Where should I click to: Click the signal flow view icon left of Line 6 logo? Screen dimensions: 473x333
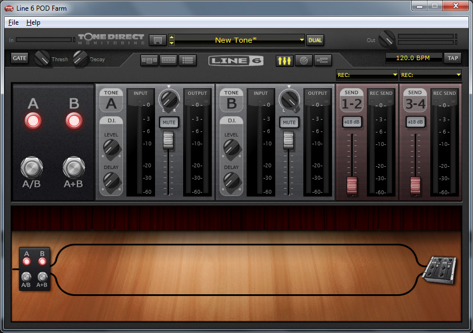tap(149, 60)
